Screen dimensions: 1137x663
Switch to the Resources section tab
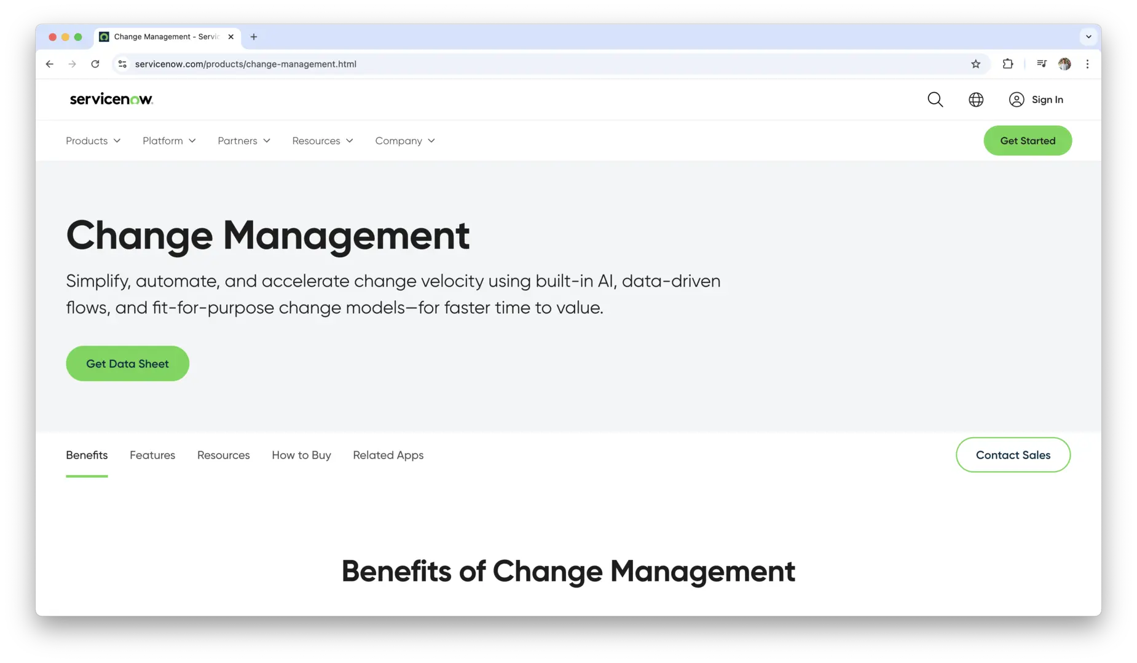[x=224, y=455]
